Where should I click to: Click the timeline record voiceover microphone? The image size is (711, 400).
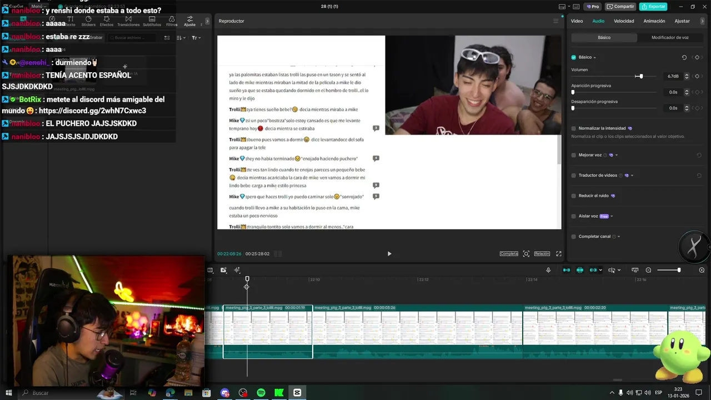(x=548, y=270)
